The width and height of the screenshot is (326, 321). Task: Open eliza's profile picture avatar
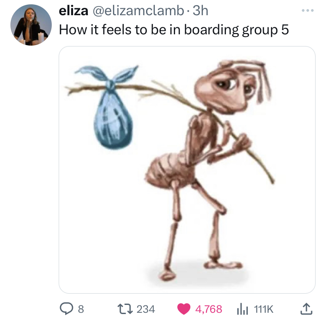pyautogui.click(x=31, y=25)
